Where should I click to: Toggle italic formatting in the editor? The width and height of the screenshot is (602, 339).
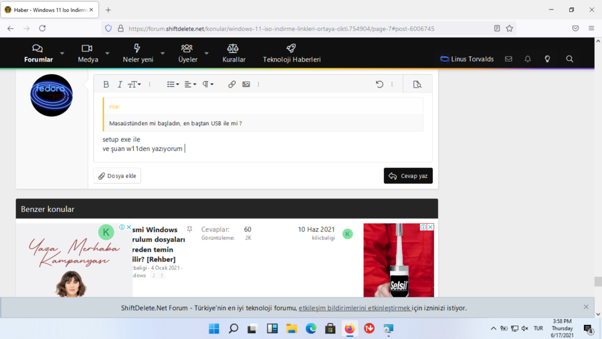120,84
